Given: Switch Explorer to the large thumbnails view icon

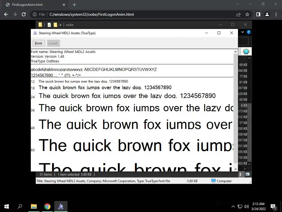Looking at the screenshot, I should pyautogui.click(x=248, y=174).
